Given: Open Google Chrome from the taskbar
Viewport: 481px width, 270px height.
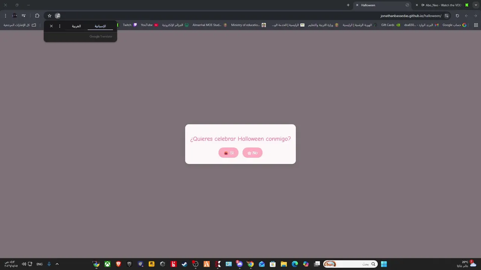Looking at the screenshot, I should [251, 264].
